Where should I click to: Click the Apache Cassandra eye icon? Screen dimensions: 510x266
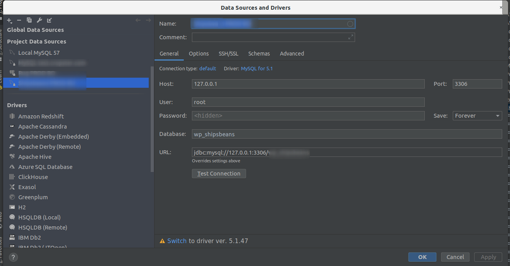pos(12,126)
